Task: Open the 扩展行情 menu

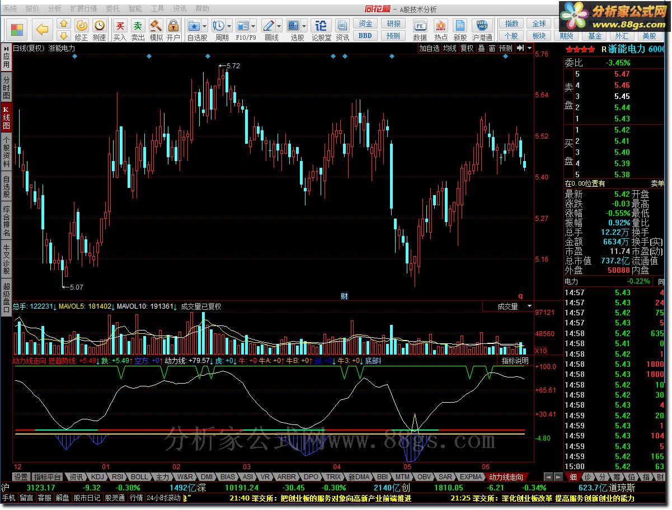Action: [83, 9]
